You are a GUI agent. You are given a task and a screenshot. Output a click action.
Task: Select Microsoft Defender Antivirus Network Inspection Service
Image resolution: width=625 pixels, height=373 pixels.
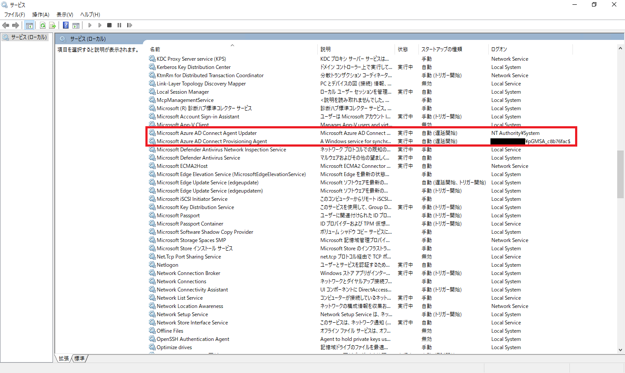point(221,149)
